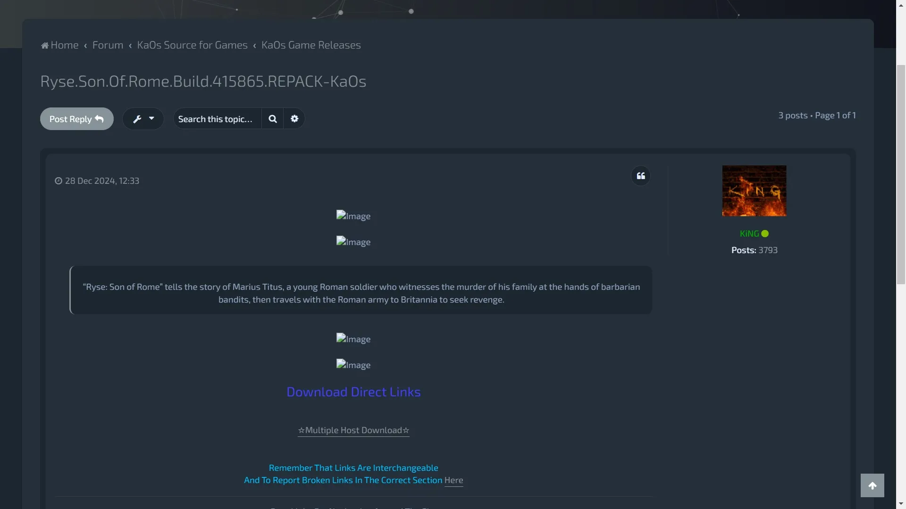Screen dimensions: 906x509
Task: Open KaOs Source for Games breadcrumb
Action: [x=192, y=45]
